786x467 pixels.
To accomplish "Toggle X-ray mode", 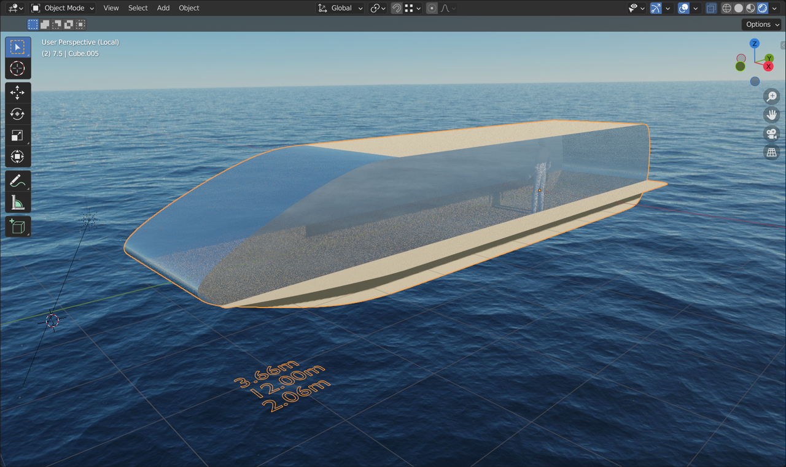I will [711, 8].
